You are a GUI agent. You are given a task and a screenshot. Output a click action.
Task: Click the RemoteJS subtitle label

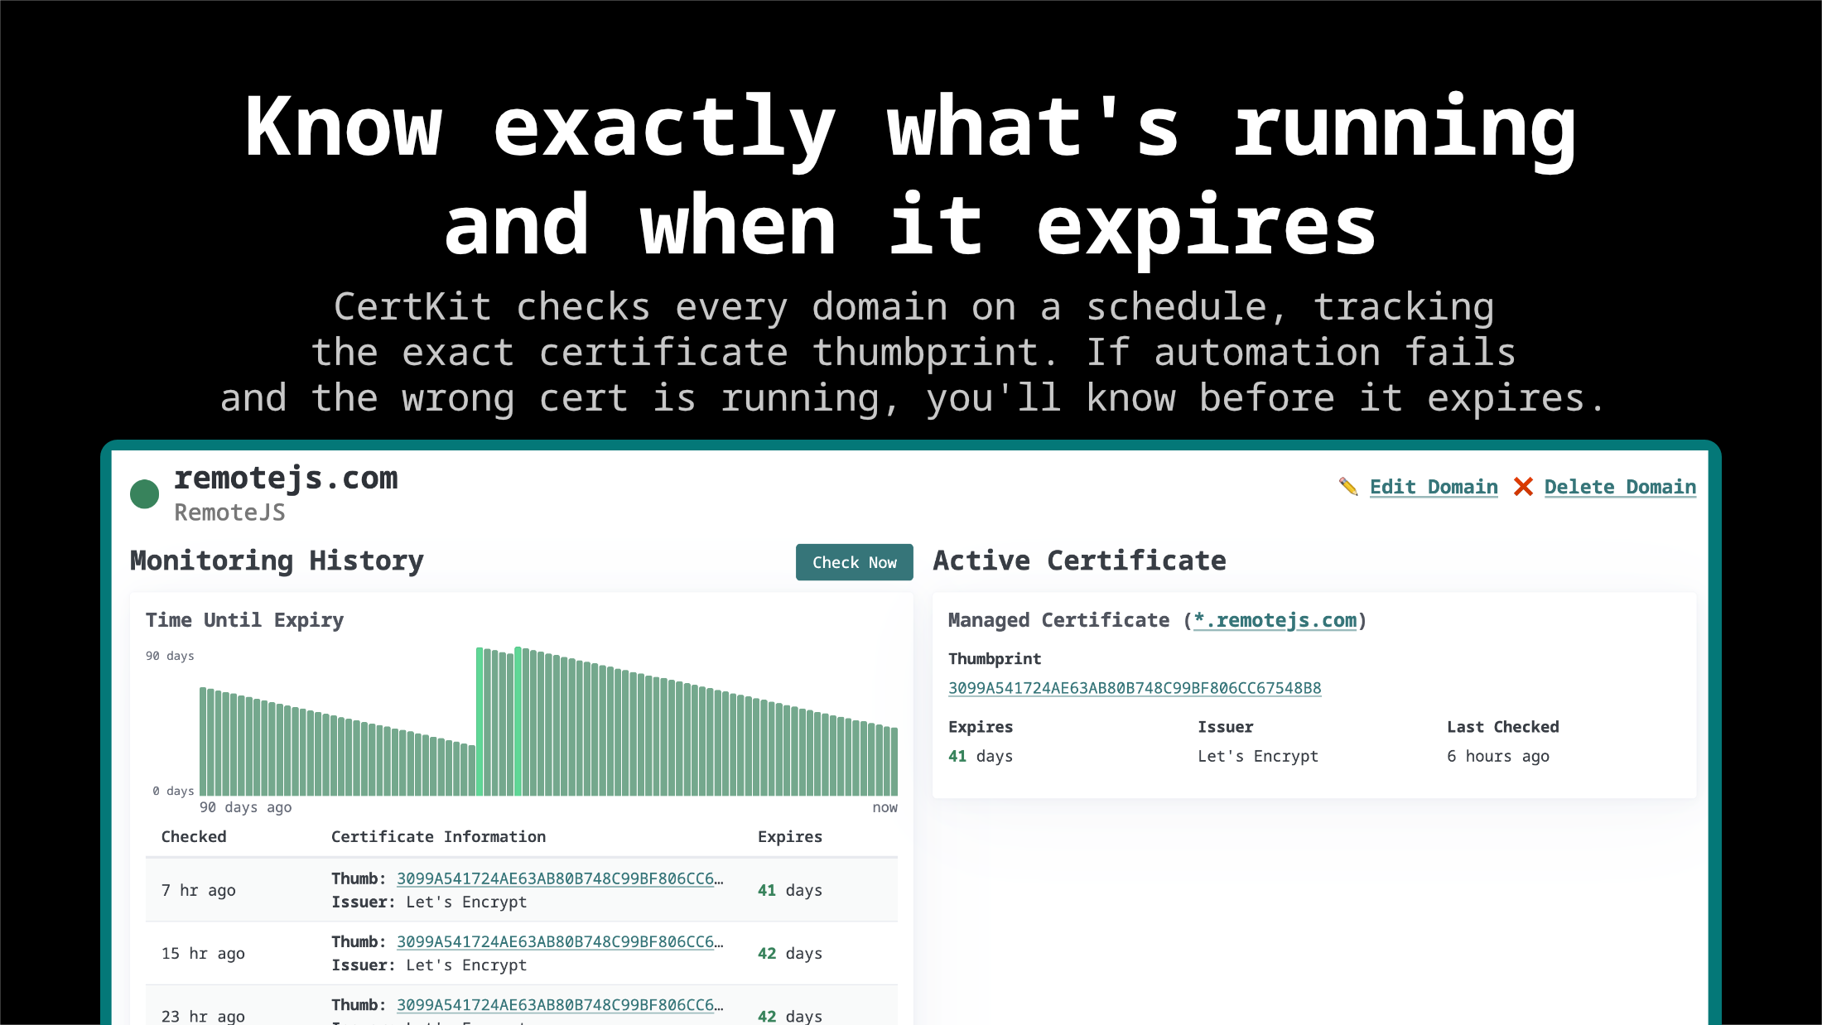(x=229, y=512)
